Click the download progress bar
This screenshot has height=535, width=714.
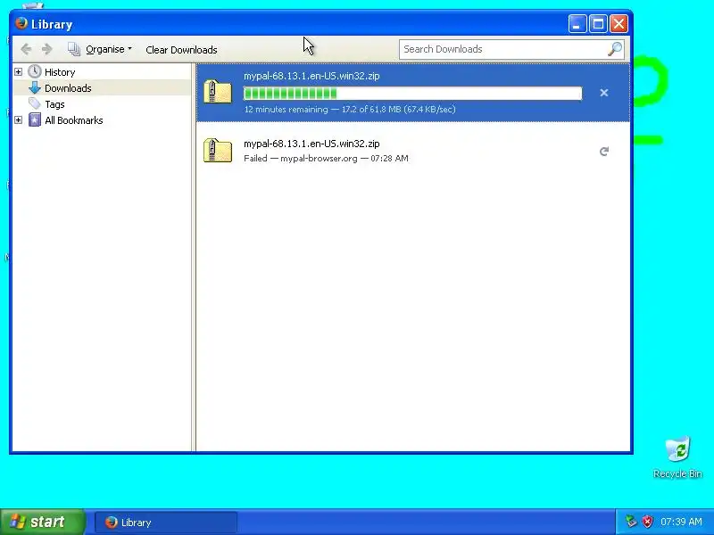click(x=412, y=94)
